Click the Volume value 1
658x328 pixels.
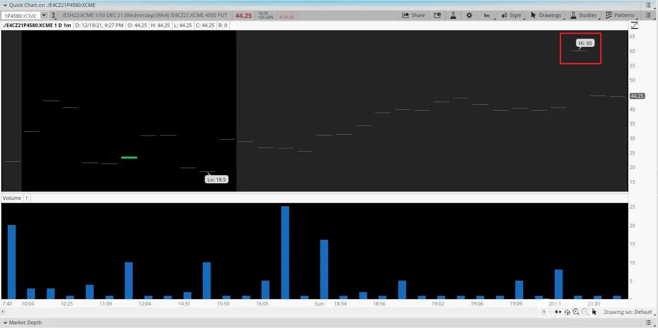click(x=27, y=198)
